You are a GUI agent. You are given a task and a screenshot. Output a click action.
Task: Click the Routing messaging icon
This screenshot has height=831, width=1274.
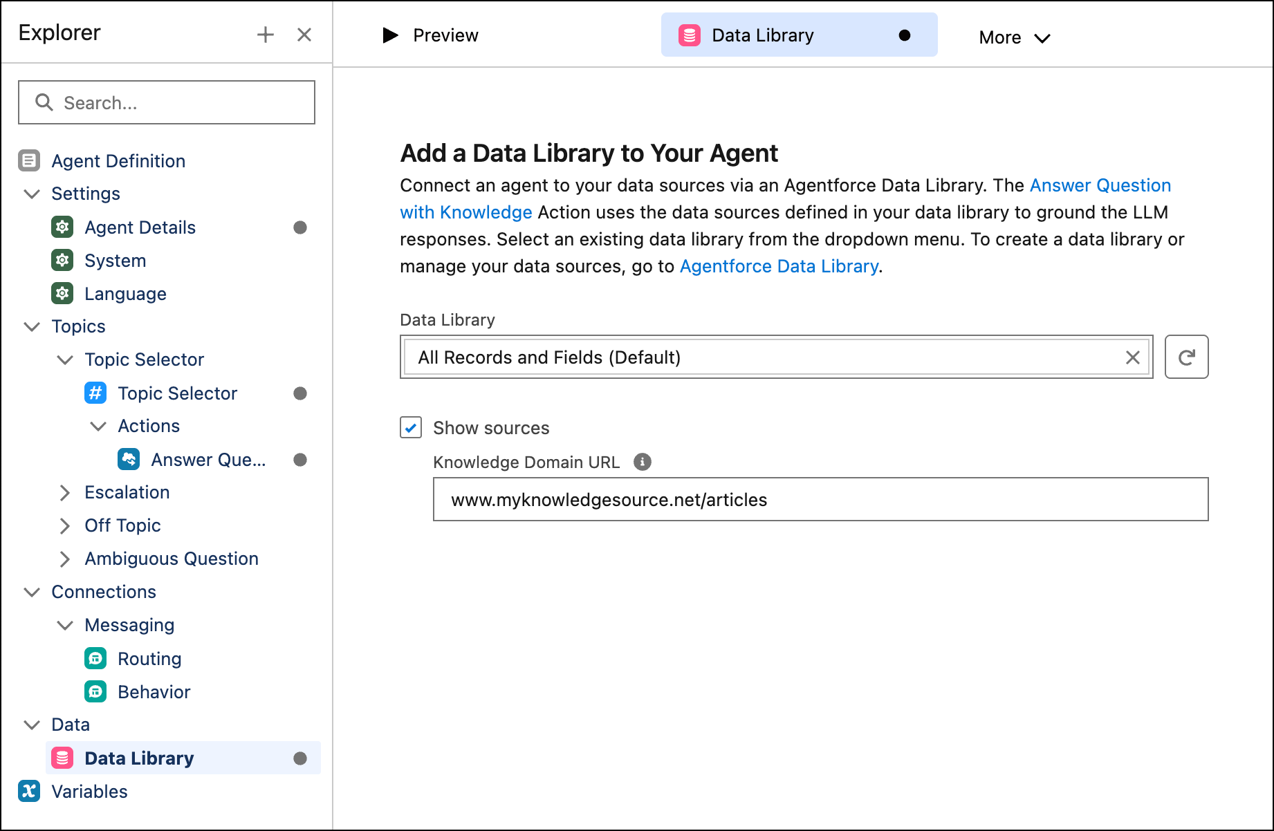(x=95, y=658)
